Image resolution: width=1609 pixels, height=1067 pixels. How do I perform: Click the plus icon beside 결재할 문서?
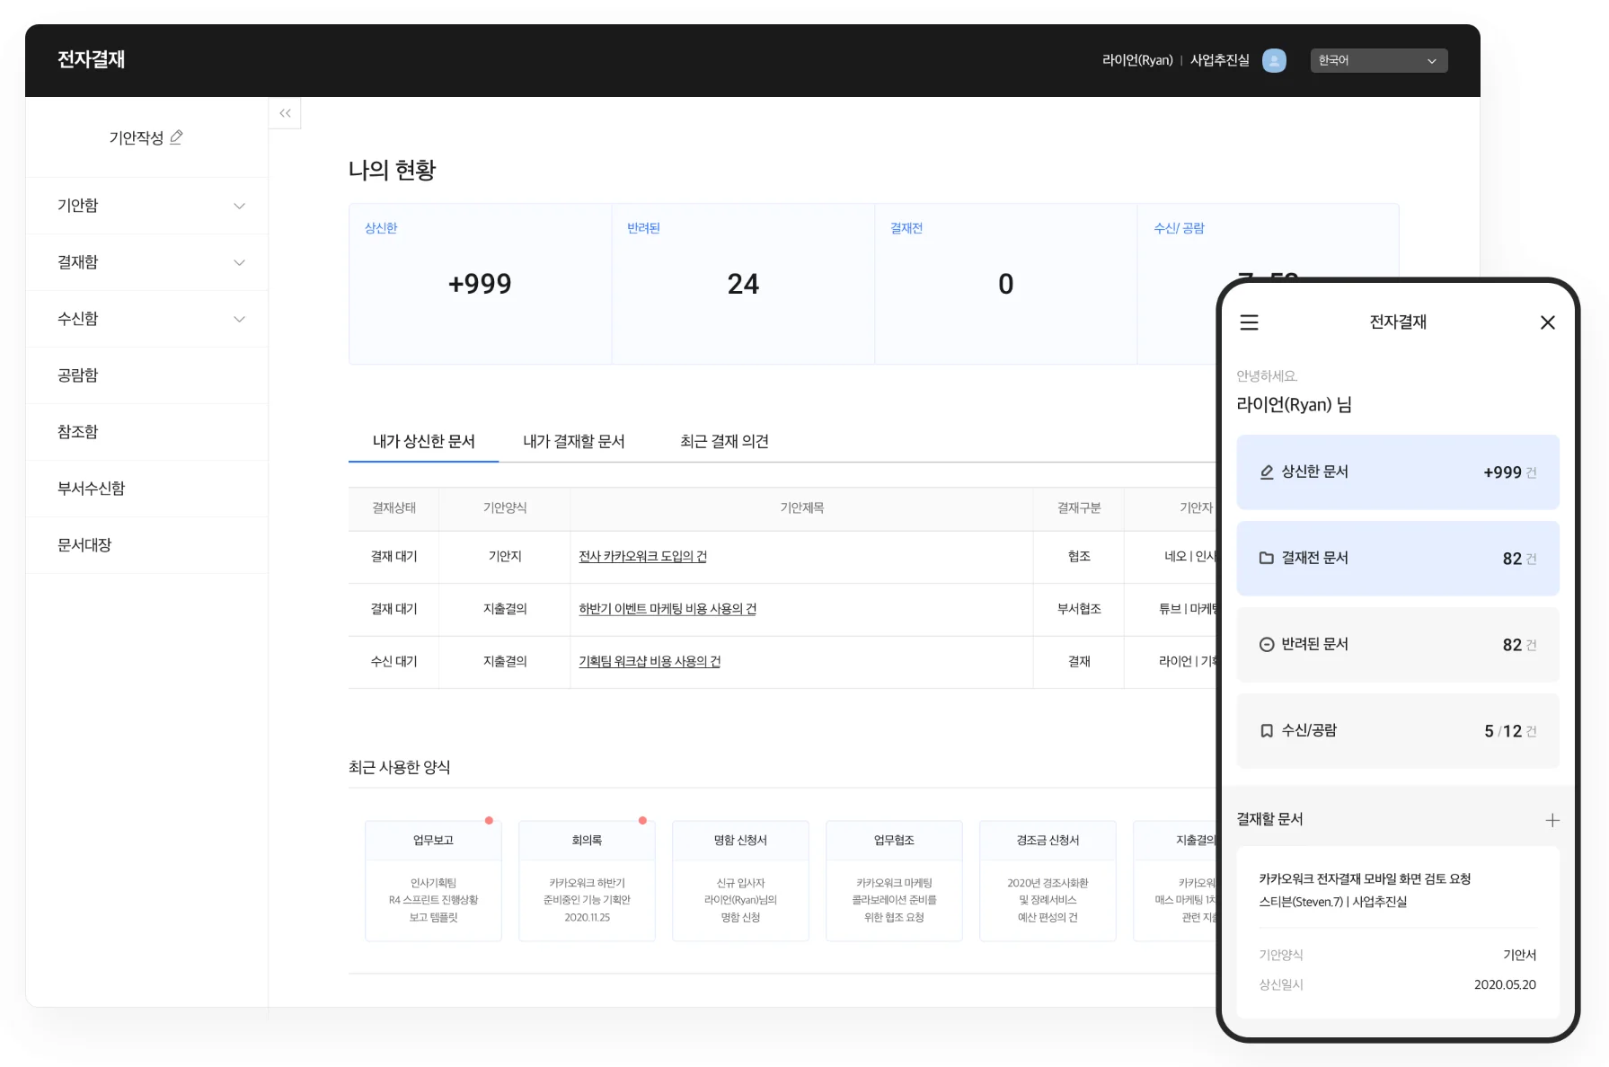pyautogui.click(x=1552, y=820)
